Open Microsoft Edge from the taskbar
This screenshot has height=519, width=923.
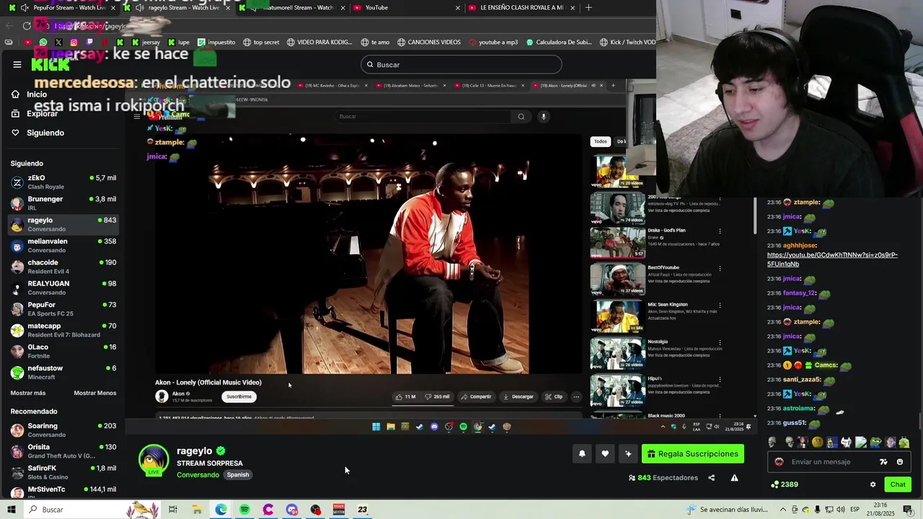point(221,510)
